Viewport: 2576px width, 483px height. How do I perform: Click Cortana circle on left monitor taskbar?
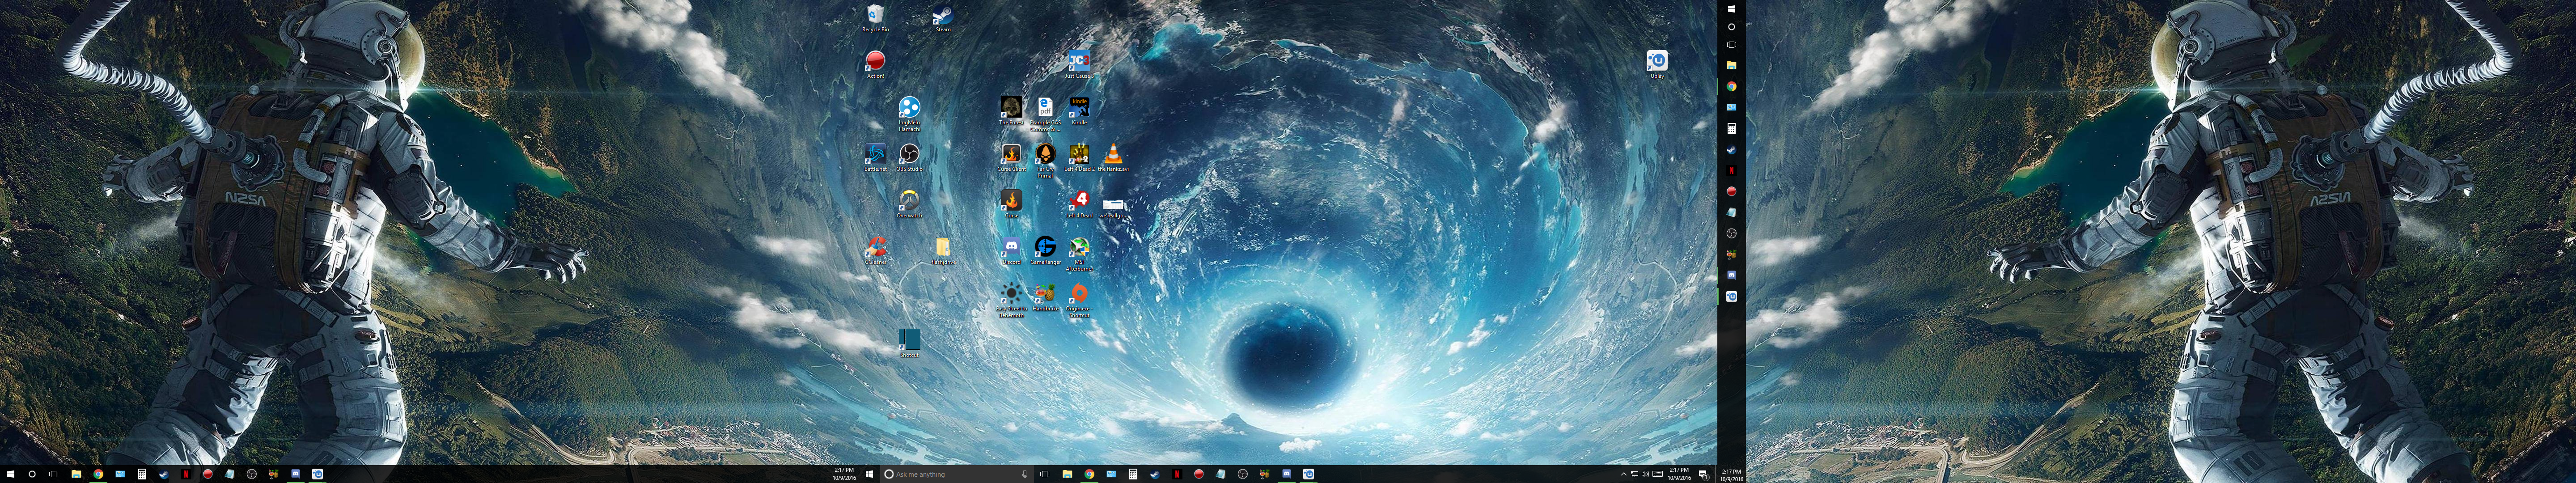tap(32, 474)
